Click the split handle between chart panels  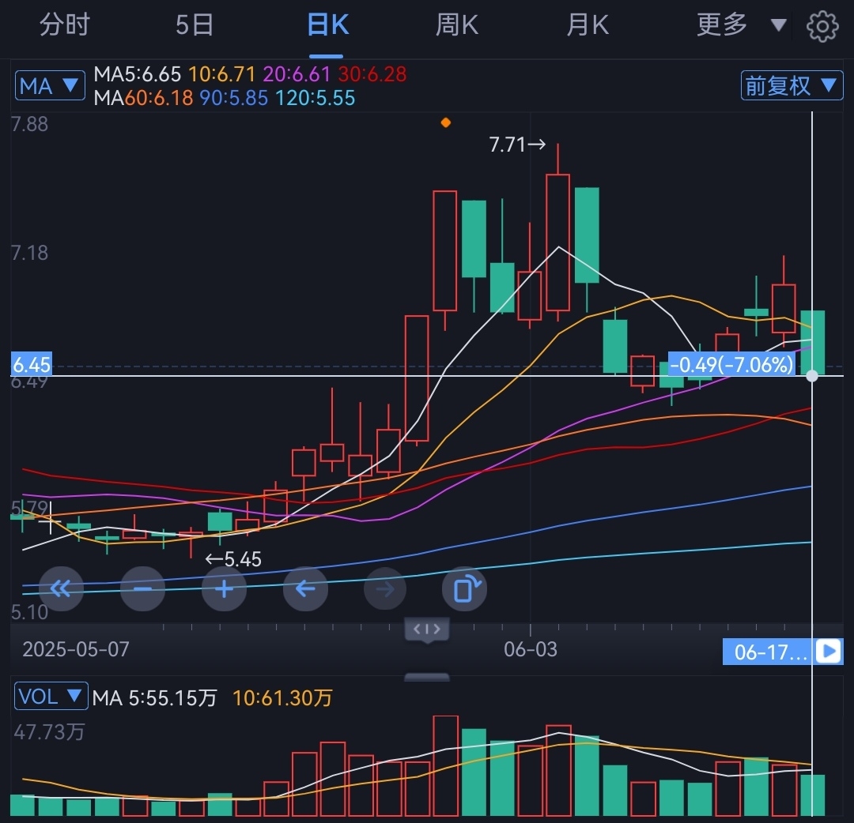[427, 678]
